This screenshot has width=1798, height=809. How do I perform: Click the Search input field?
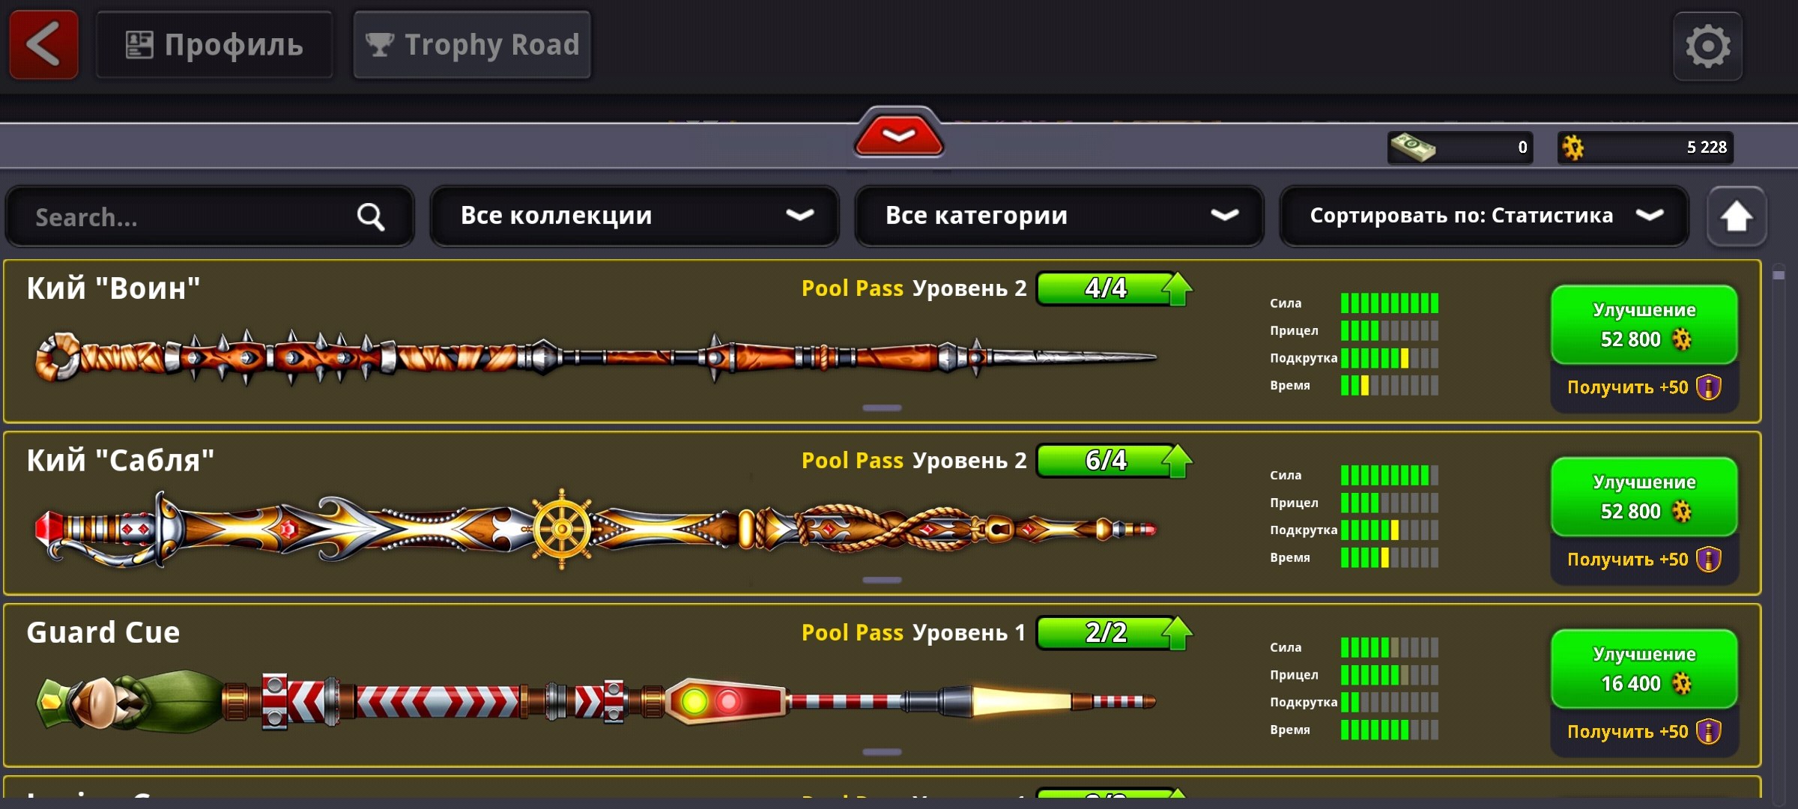coord(210,217)
